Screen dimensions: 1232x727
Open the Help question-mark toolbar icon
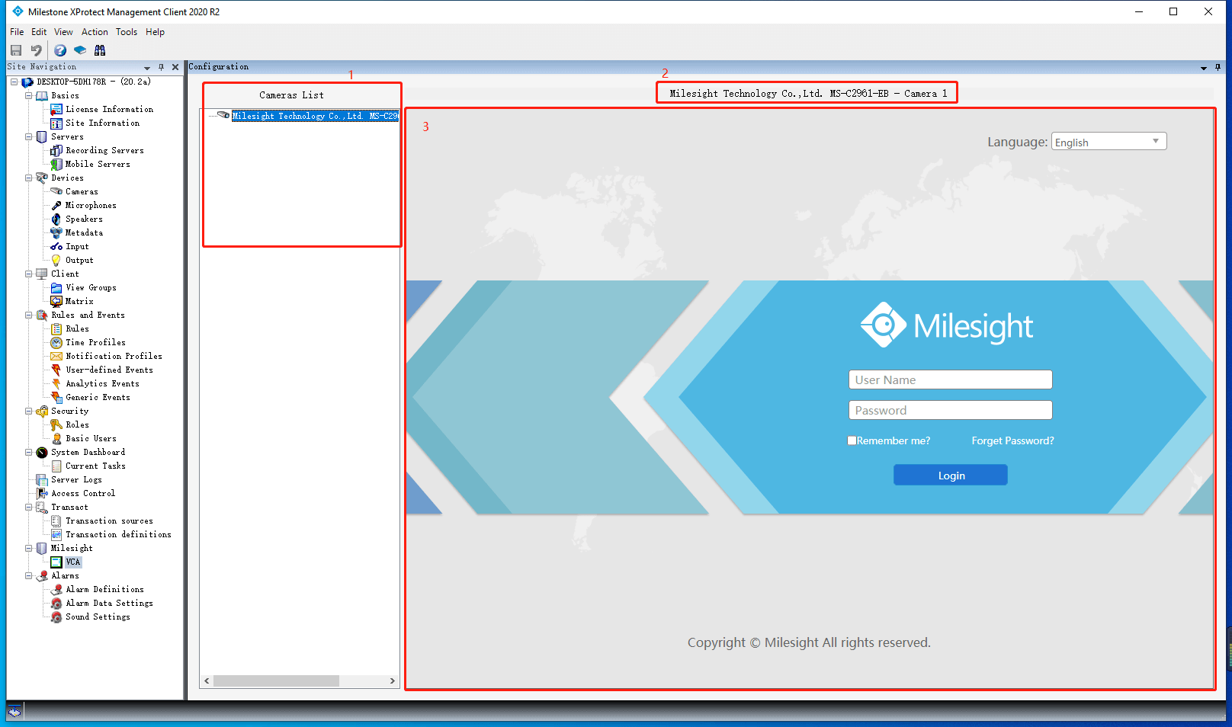[x=60, y=50]
